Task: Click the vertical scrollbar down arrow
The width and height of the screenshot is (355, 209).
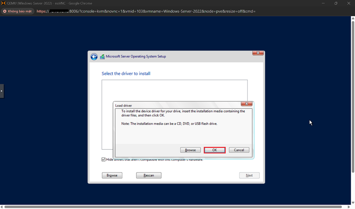Action: (x=353, y=203)
